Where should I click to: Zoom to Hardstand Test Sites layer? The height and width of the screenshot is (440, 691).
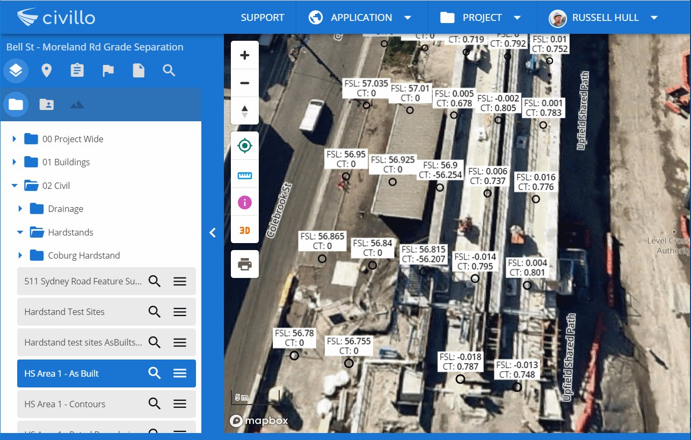155,312
